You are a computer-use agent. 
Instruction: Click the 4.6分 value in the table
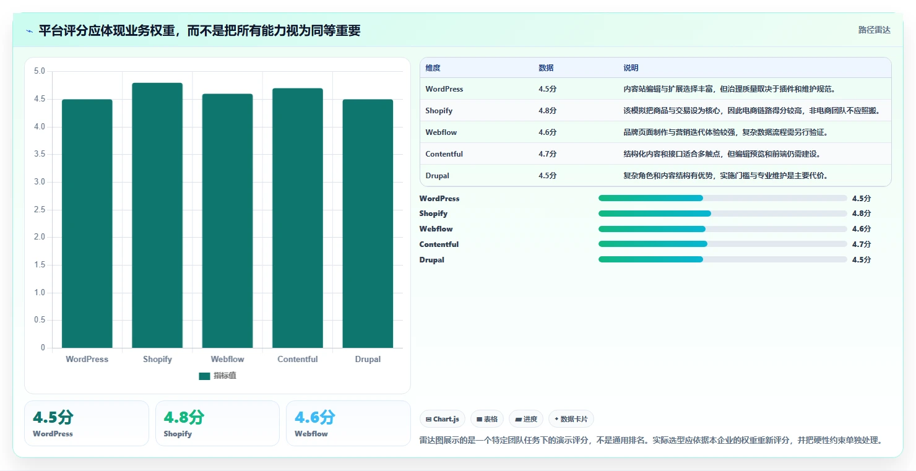[547, 132]
